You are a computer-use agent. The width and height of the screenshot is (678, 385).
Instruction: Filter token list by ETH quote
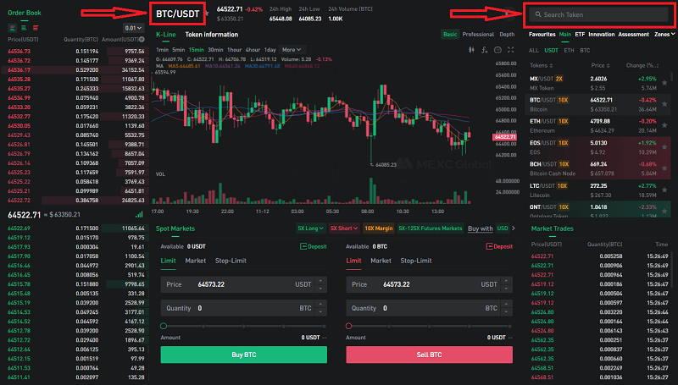click(569, 51)
